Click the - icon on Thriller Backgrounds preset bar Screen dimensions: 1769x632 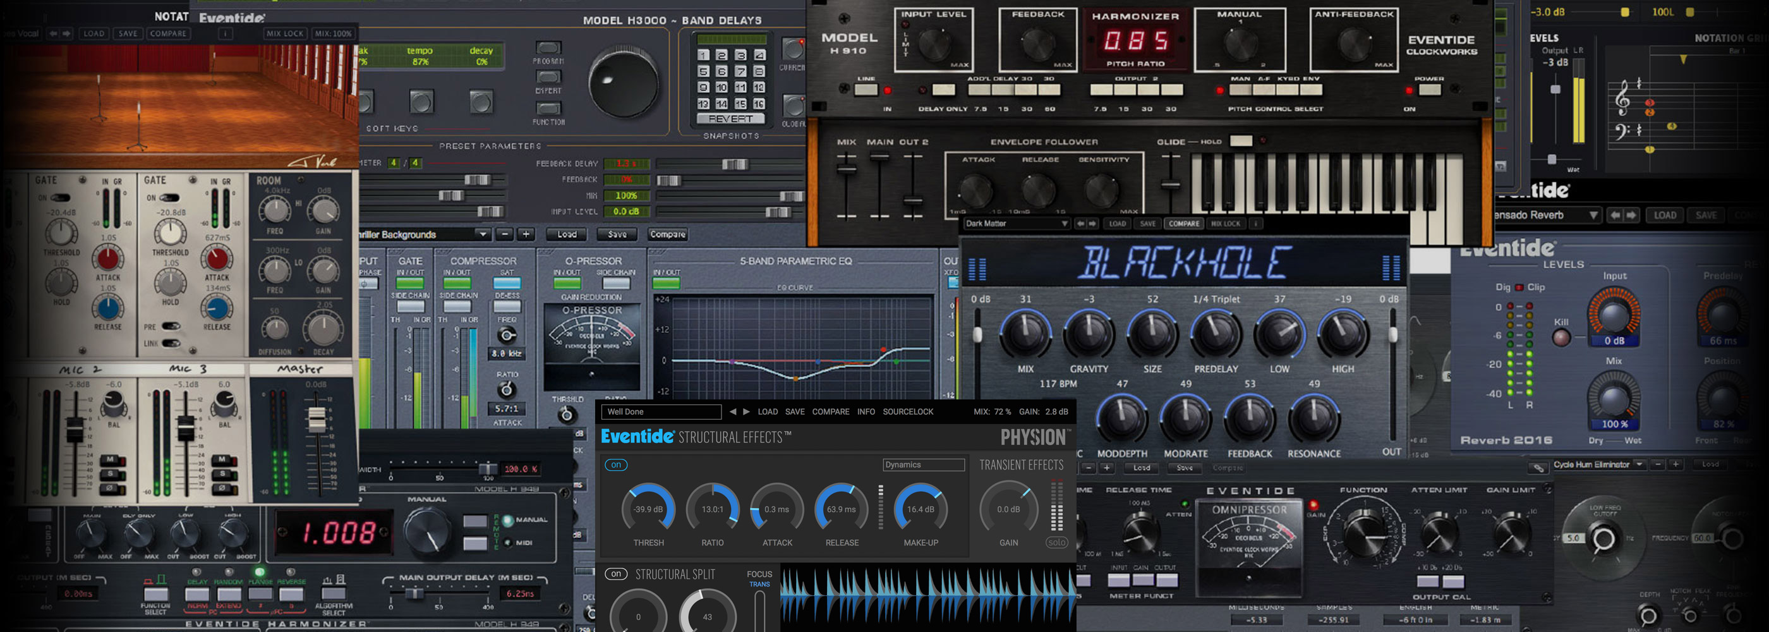(x=506, y=234)
